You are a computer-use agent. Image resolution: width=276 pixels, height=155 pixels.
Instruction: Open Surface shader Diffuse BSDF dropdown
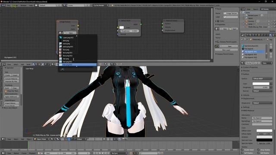262,78
